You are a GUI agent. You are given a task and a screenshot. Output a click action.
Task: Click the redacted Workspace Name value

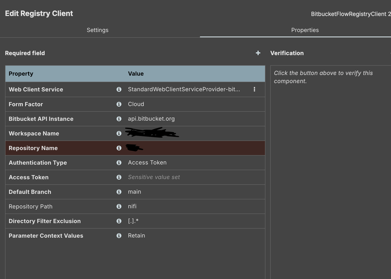coord(152,132)
